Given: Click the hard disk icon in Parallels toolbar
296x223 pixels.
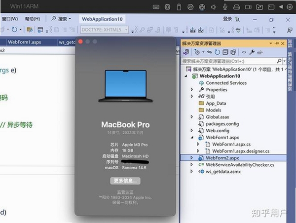Looking at the screenshot, I should (236, 7).
